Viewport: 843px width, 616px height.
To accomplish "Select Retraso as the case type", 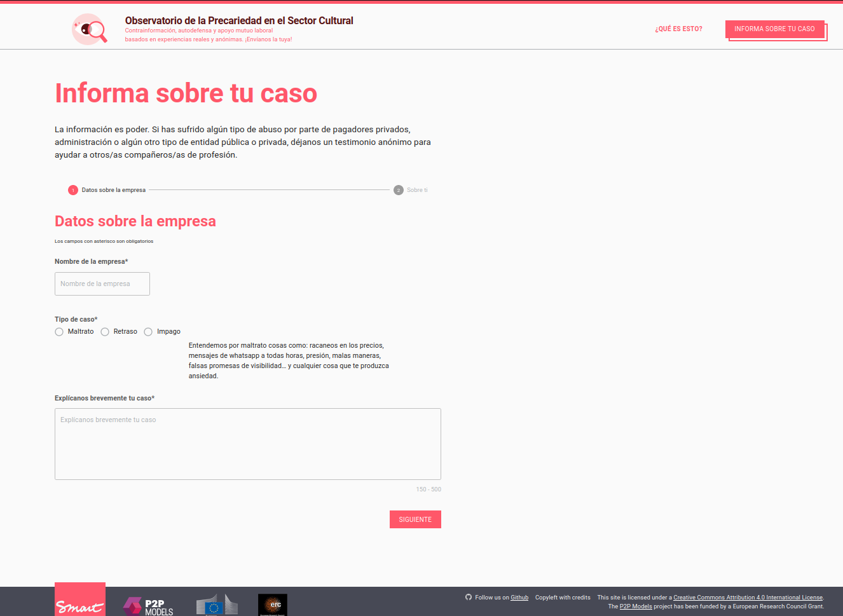I will click(x=104, y=331).
